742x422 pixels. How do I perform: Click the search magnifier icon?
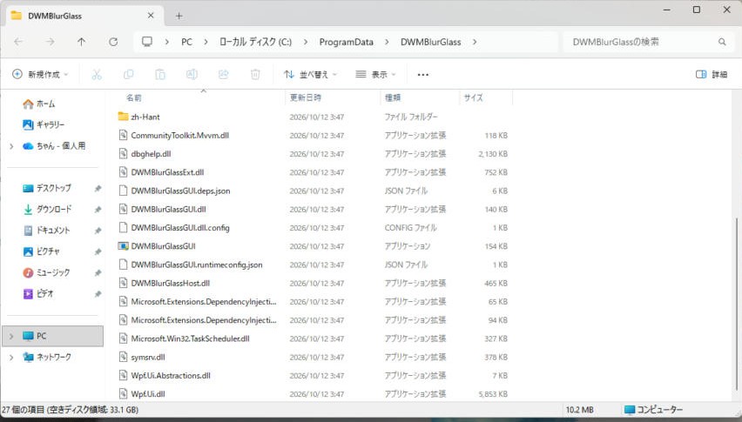(x=722, y=42)
